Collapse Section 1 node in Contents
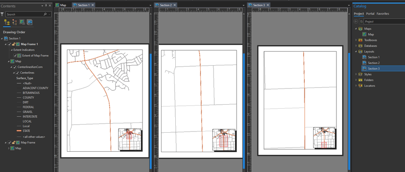Image resolution: width=405 pixels, height=172 pixels. (x=2, y=39)
